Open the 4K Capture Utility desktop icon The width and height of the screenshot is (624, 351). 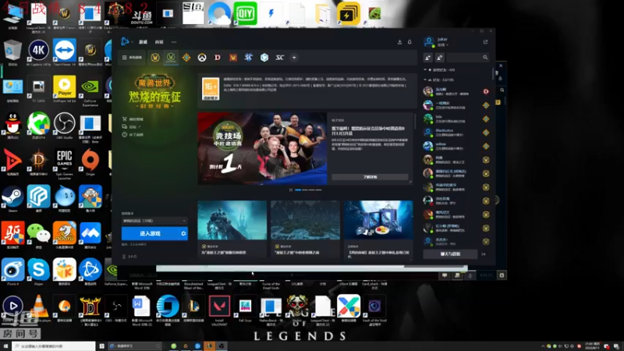[x=38, y=52]
